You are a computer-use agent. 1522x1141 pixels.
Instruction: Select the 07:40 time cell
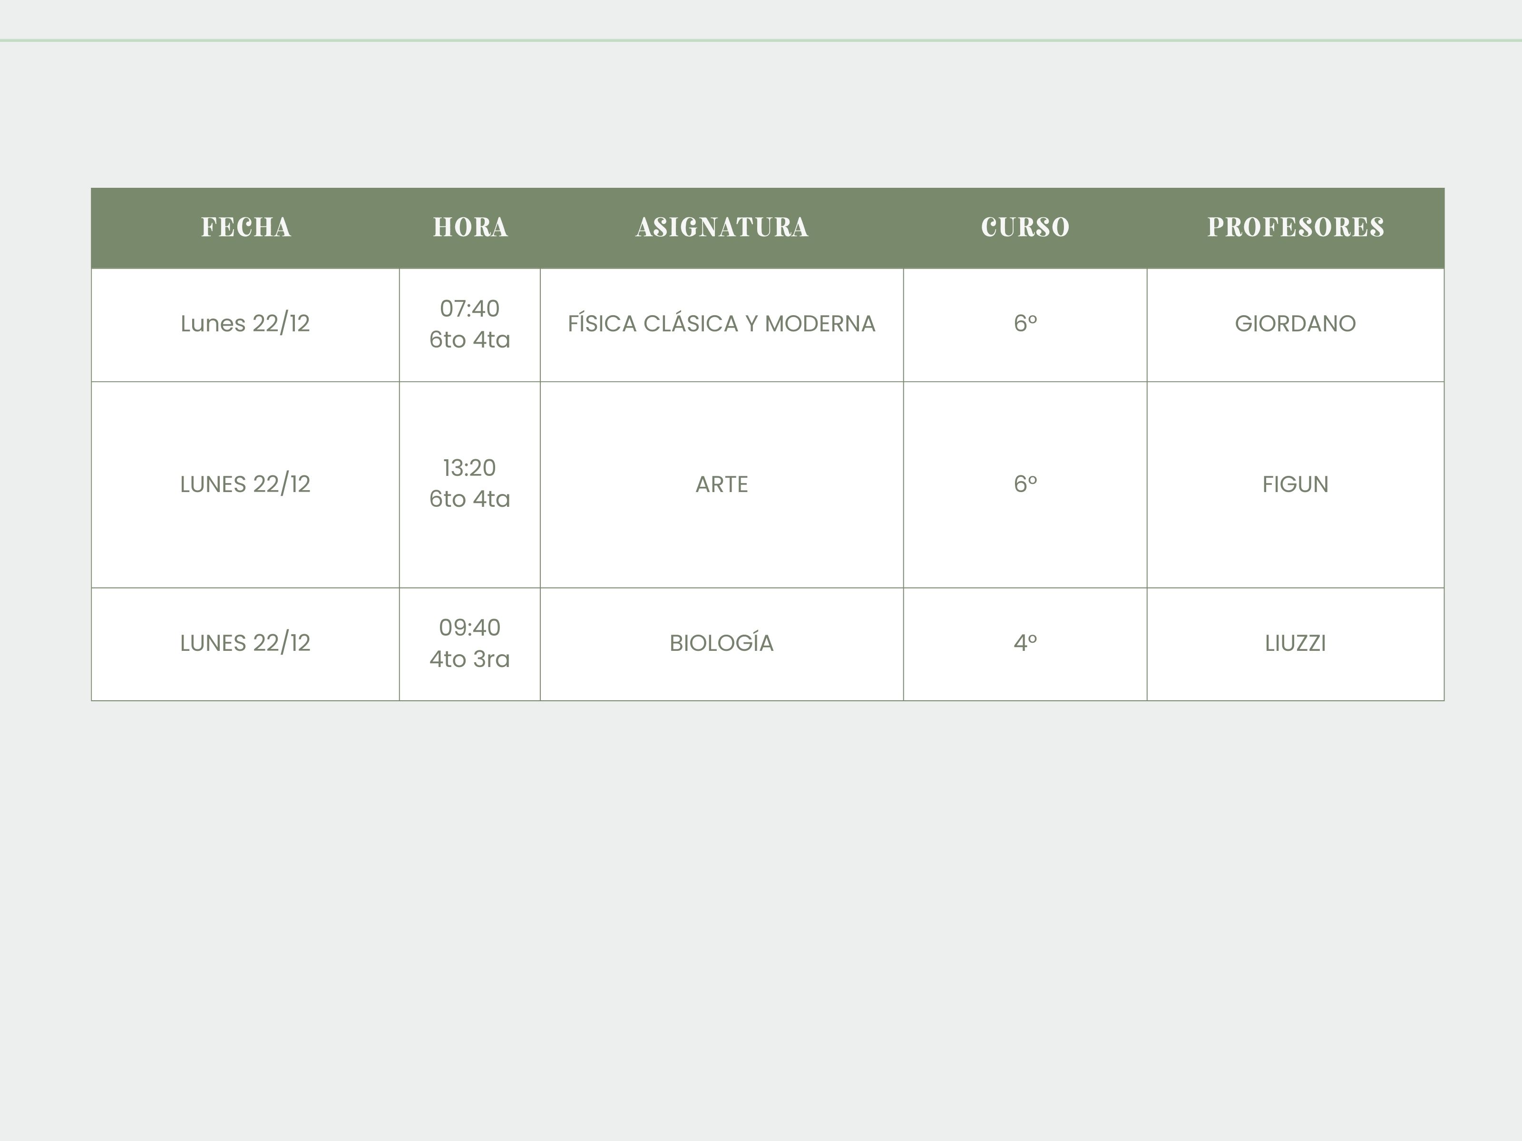470,324
